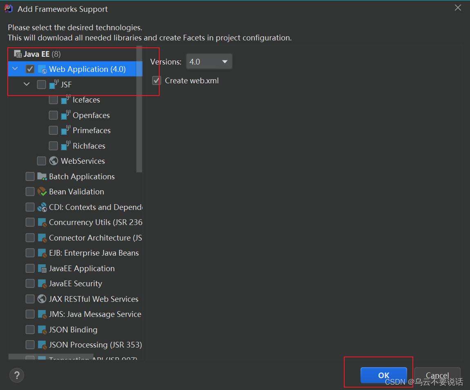Enable the JSF checkbox
This screenshot has width=470, height=390.
click(x=41, y=85)
